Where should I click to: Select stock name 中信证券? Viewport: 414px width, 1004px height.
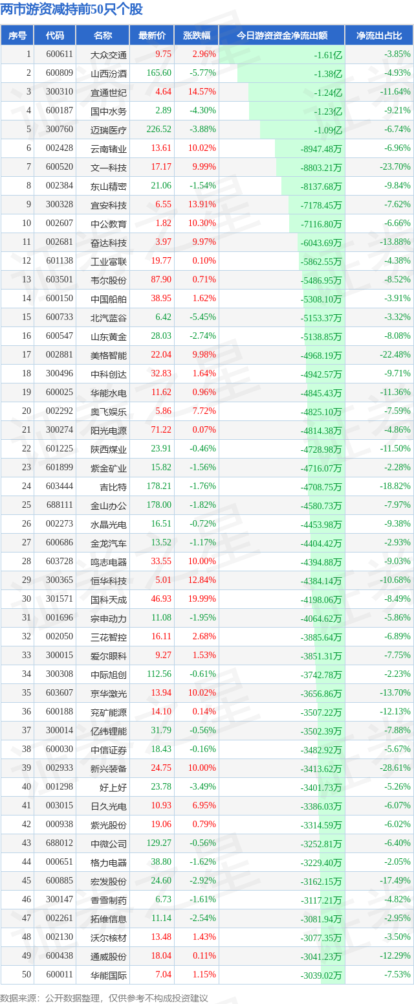pos(109,749)
